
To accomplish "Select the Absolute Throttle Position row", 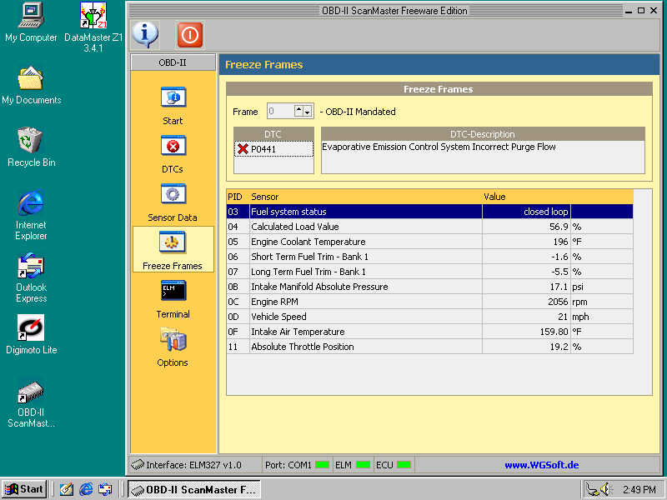I will point(429,347).
